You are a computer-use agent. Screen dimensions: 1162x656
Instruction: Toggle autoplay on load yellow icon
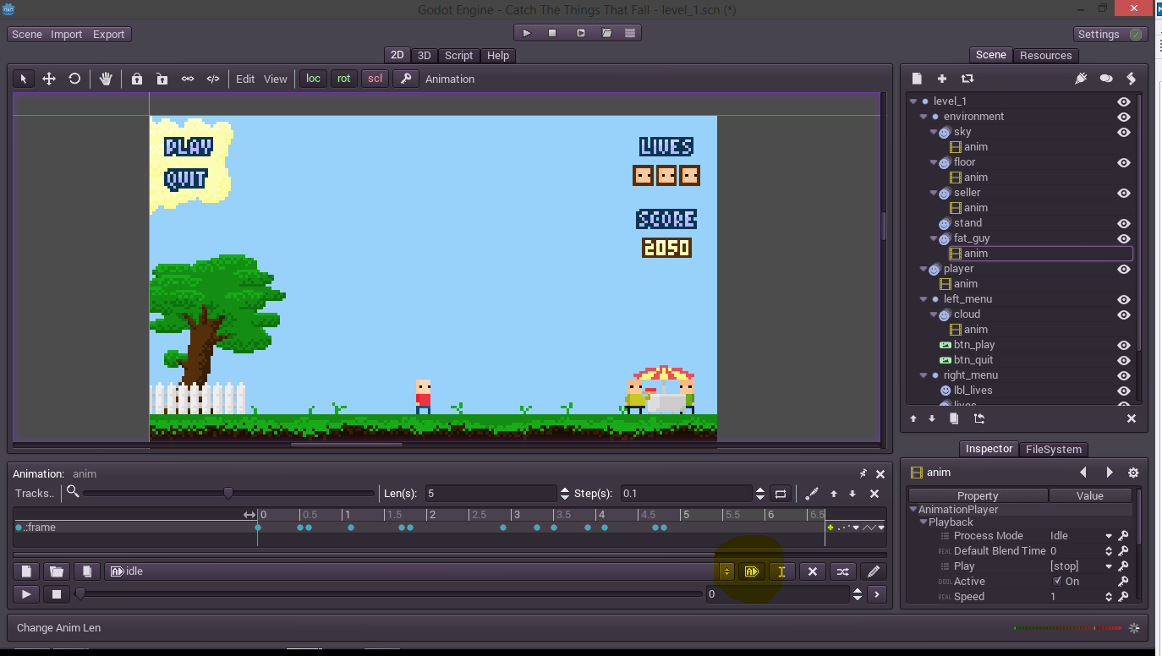tap(751, 571)
